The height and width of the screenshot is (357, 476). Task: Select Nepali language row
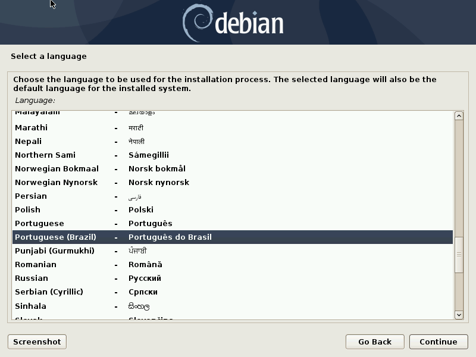(233, 142)
